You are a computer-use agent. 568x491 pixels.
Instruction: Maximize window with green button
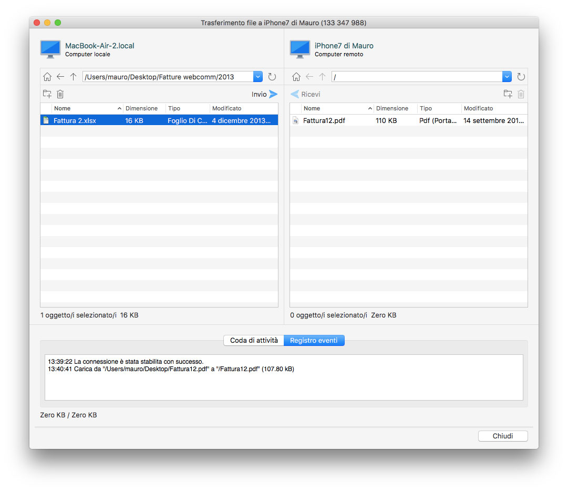[x=58, y=23]
